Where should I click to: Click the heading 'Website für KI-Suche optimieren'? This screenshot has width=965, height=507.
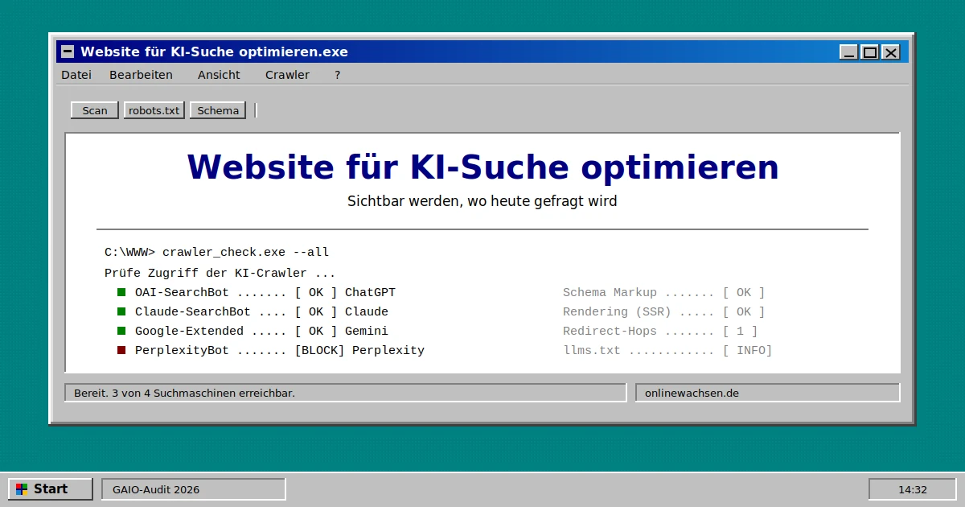point(482,167)
